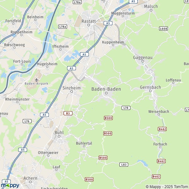Viewport: 189px width, 189px height.
Task: Click the Mappy logo
Action: [x=10, y=186]
